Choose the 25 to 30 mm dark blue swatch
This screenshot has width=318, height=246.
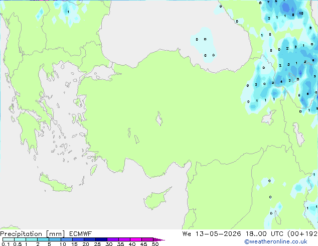coord(101,239)
